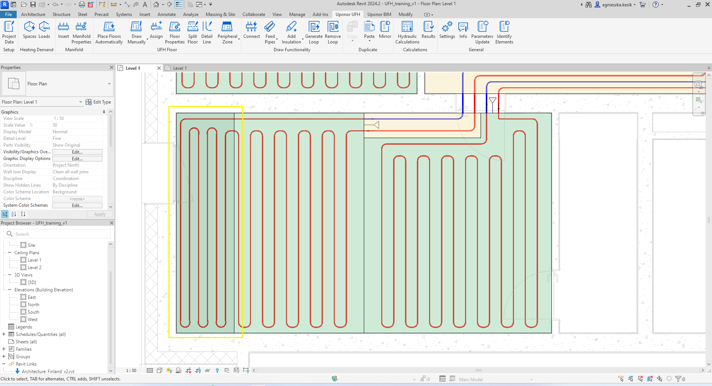This screenshot has width=712, height=386.
Task: Toggle Show Crop Region in view control bar
Action: pos(198,370)
